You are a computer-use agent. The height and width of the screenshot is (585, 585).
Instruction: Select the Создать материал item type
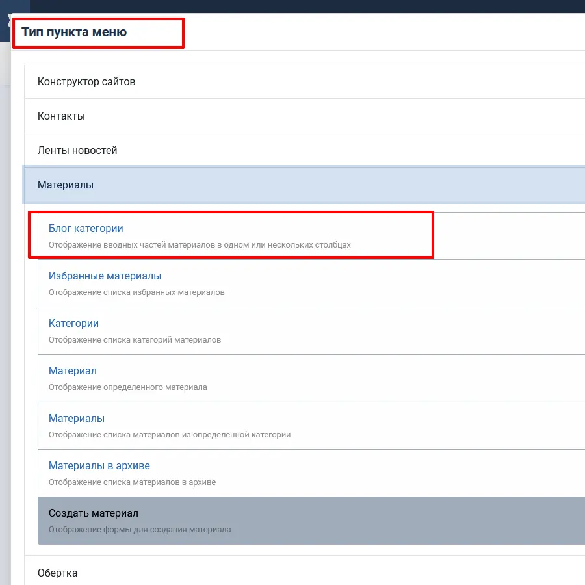(x=93, y=513)
